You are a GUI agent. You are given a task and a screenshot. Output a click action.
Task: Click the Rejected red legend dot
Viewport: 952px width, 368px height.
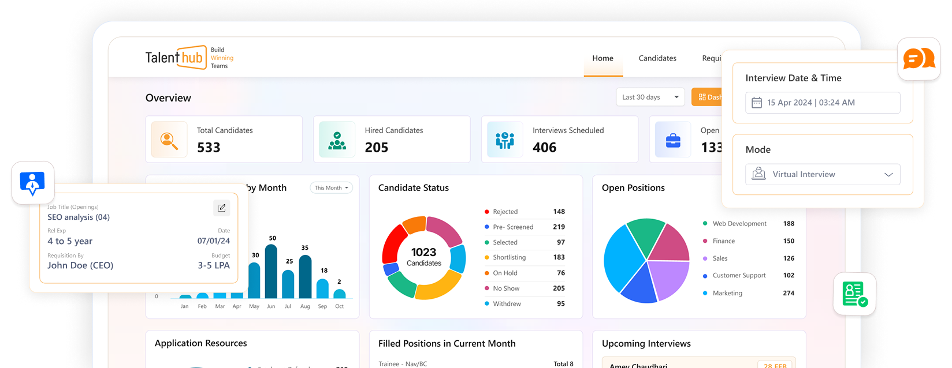click(x=487, y=212)
